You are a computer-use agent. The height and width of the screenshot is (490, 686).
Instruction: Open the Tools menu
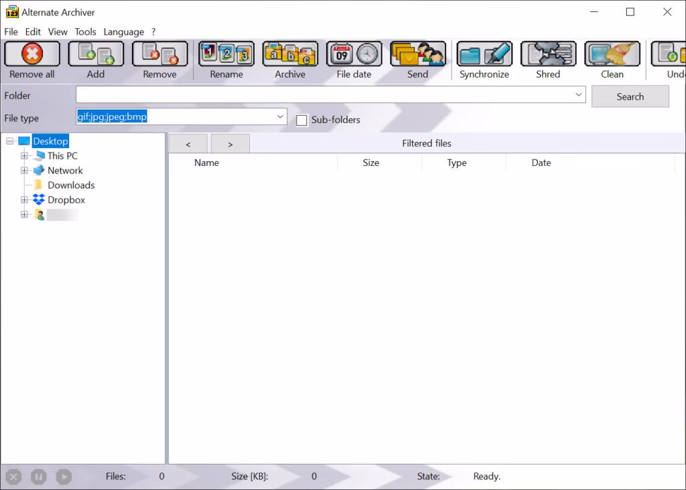pyautogui.click(x=85, y=31)
